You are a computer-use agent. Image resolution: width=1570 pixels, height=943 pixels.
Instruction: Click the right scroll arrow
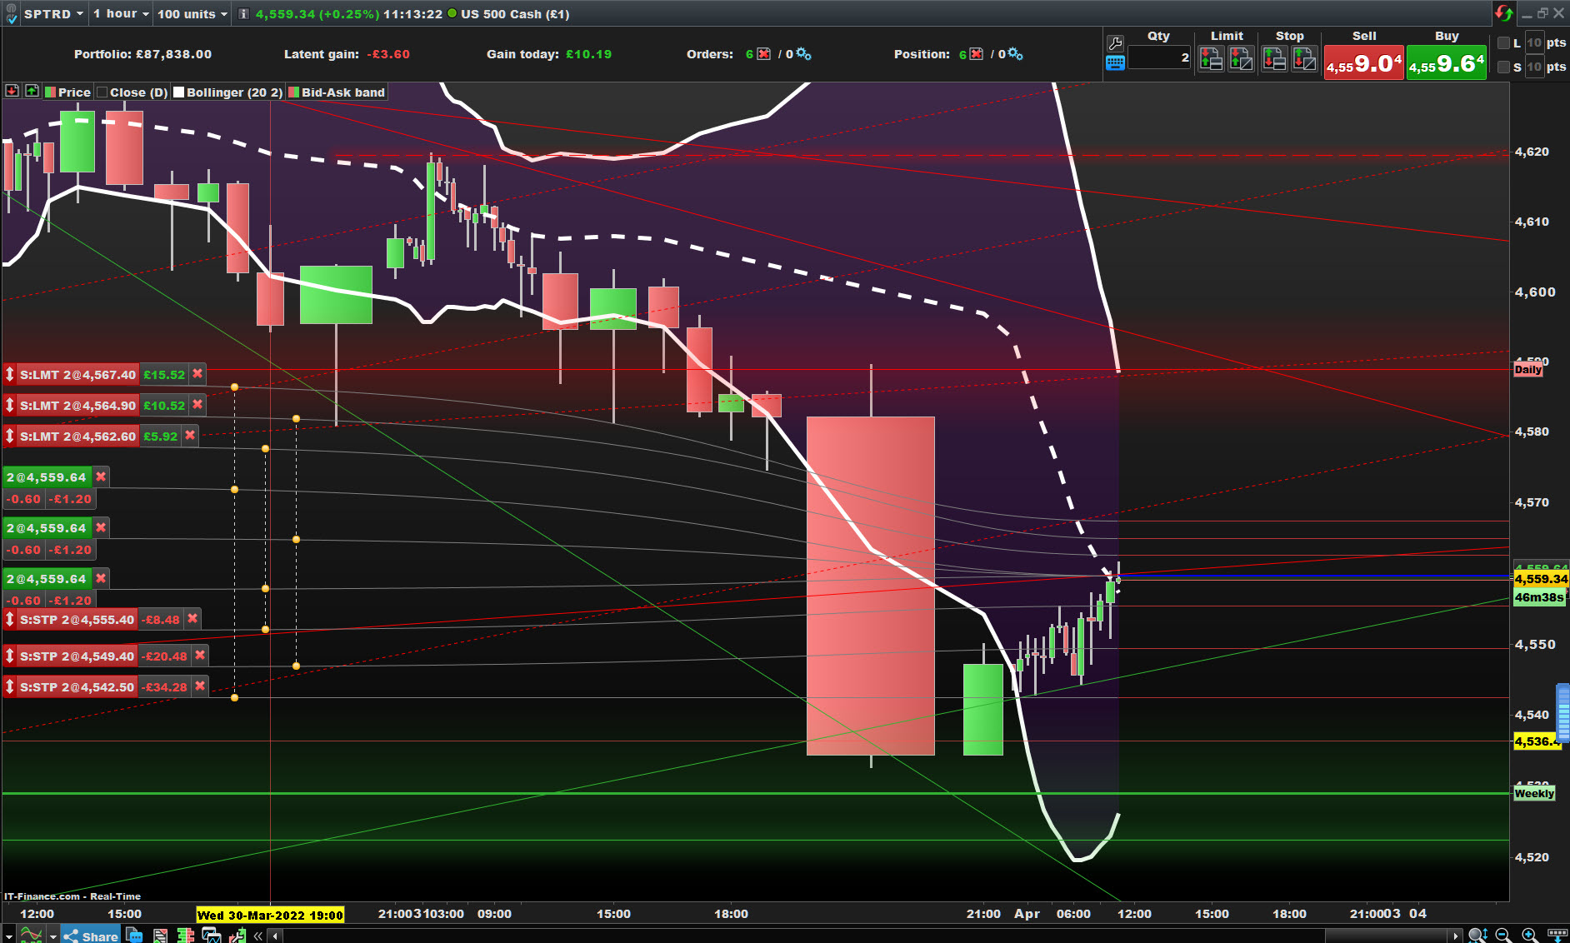point(1456,936)
